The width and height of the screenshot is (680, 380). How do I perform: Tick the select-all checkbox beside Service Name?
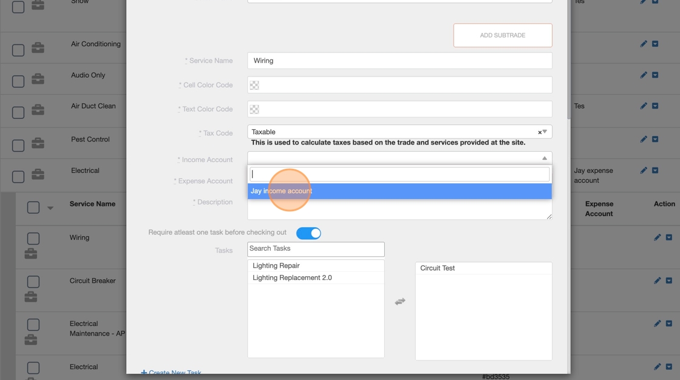[x=33, y=208]
